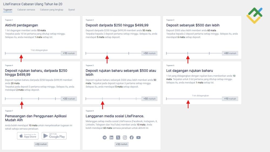The width and height of the screenshot is (270, 152).
Task: Click the Tugasan 6 label
Action: coord(170,65)
